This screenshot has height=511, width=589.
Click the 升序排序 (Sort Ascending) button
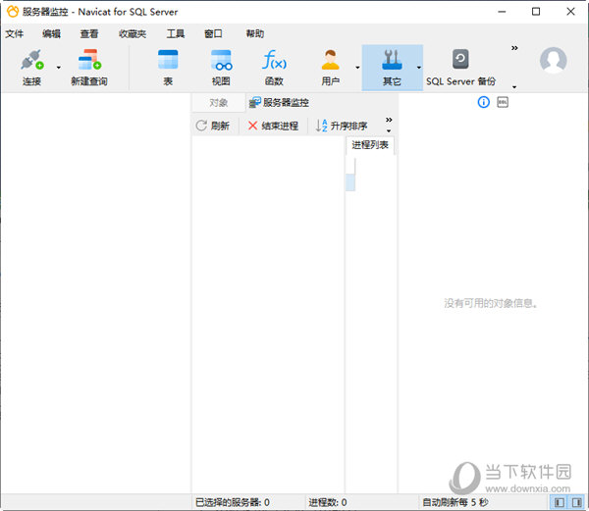[x=341, y=126]
